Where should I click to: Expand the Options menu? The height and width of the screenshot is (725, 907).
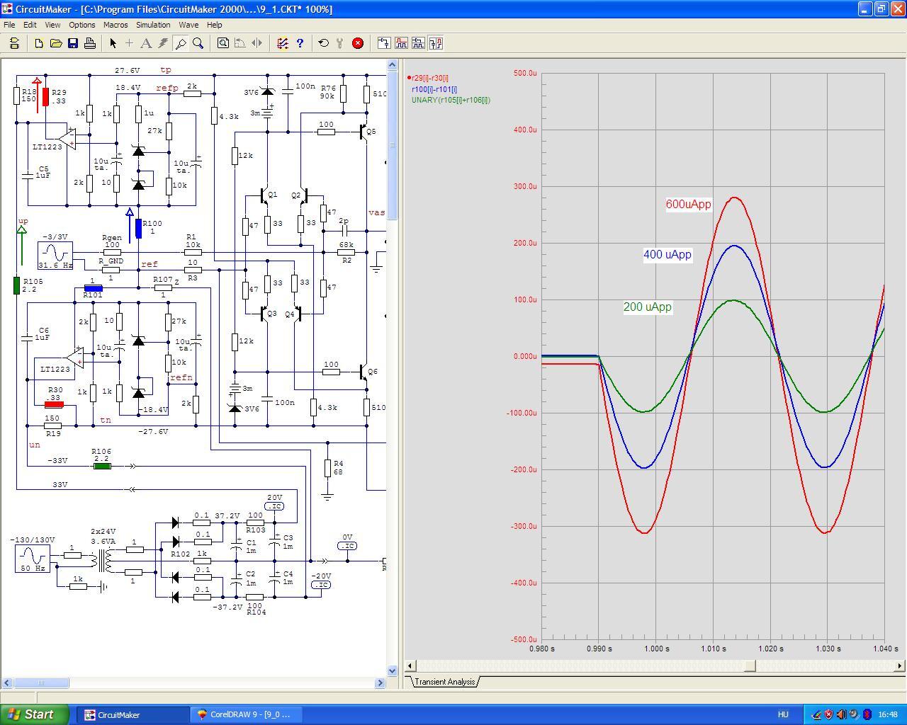82,25
